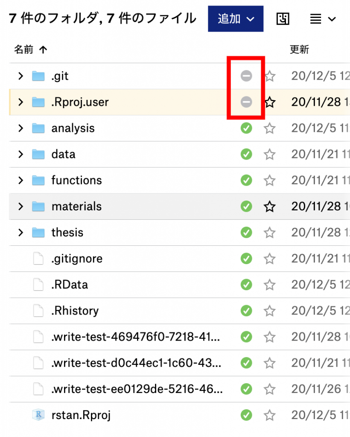Open the list view options dropdown
Image resolution: width=350 pixels, height=437 pixels.
[323, 19]
